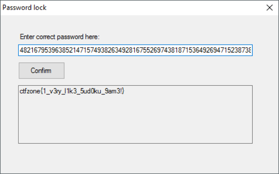Click the ctfzone flag text in output box
The width and height of the screenshot is (279, 174).
pos(71,91)
